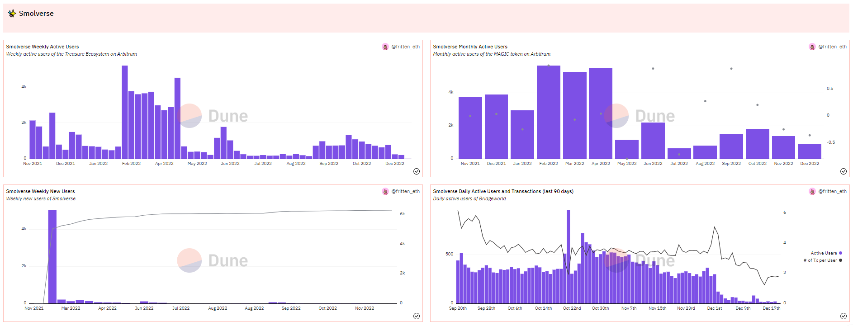Image resolution: width=853 pixels, height=326 pixels.
Task: Click the author avatar on Weekly Active Users
Action: 385,47
